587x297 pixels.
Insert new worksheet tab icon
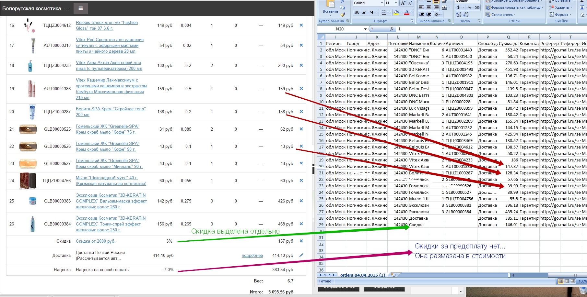(x=393, y=275)
